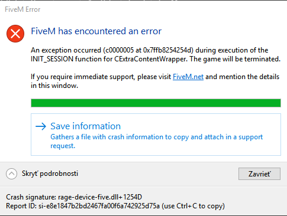Viewport: 287px width, 216px height.
Task: Click the 'Gathers a file with crash information' description
Action: (x=157, y=137)
